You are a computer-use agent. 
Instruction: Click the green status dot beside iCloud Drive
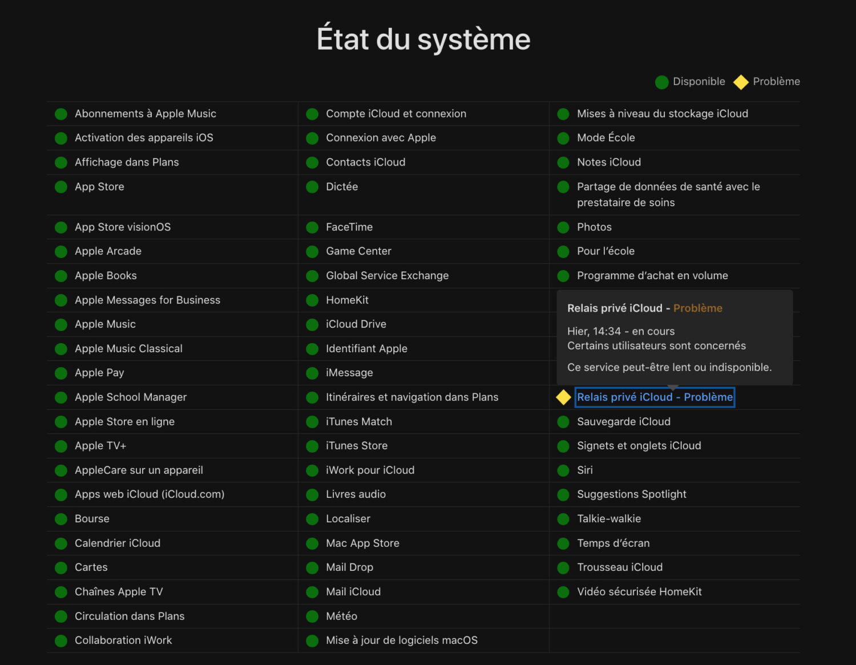tap(312, 325)
